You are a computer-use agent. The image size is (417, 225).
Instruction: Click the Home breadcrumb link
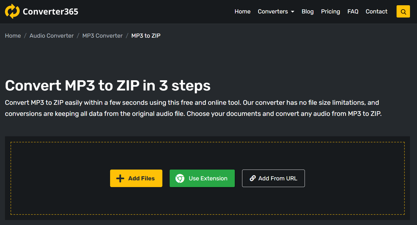[13, 36]
